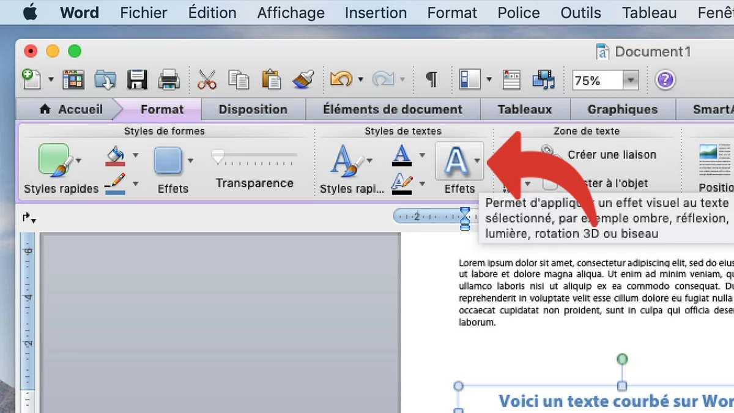Viewport: 734px width, 413px height.
Task: Open the Tableau menu
Action: 650,13
